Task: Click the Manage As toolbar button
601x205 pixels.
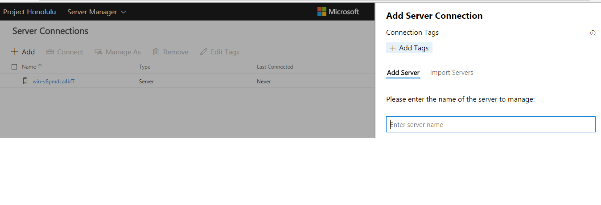Action: coord(118,52)
